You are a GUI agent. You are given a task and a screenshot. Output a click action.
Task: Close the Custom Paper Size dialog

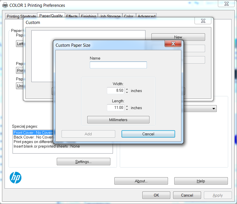[173, 44]
